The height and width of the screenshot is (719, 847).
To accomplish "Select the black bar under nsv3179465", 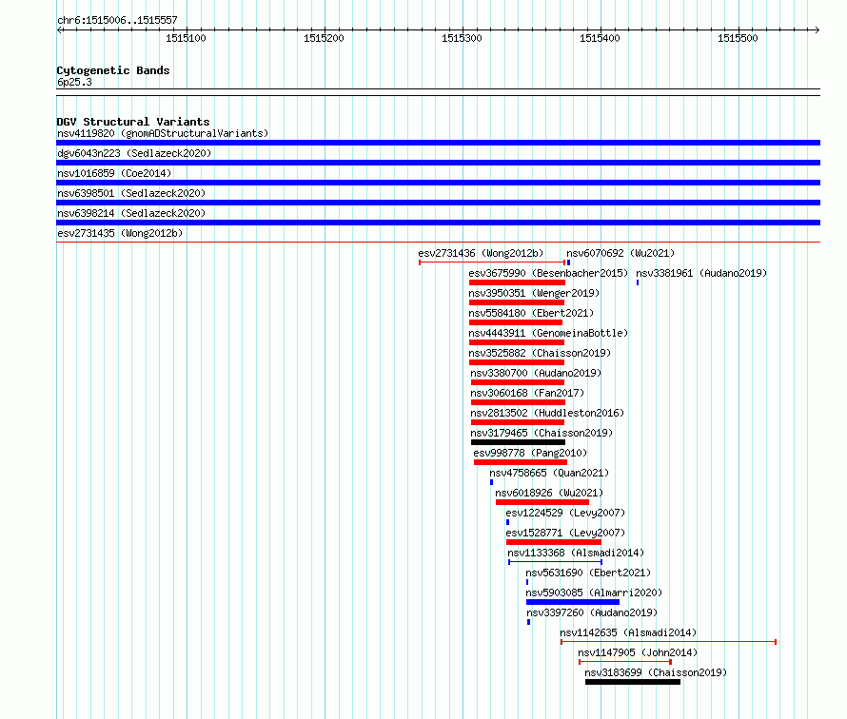I will pyautogui.click(x=518, y=442).
